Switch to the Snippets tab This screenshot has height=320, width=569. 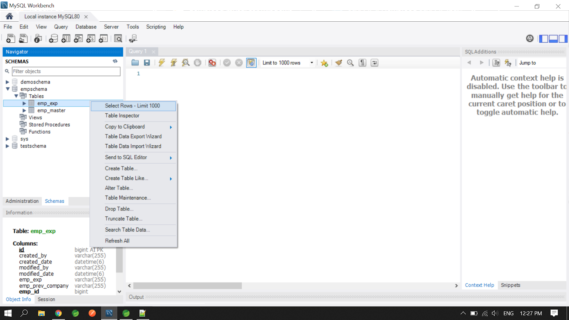pyautogui.click(x=510, y=285)
